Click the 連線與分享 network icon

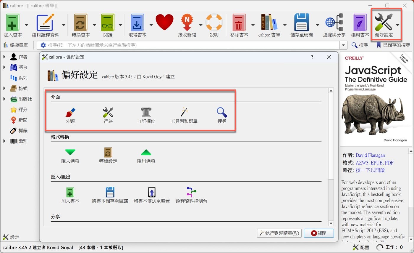point(334,22)
